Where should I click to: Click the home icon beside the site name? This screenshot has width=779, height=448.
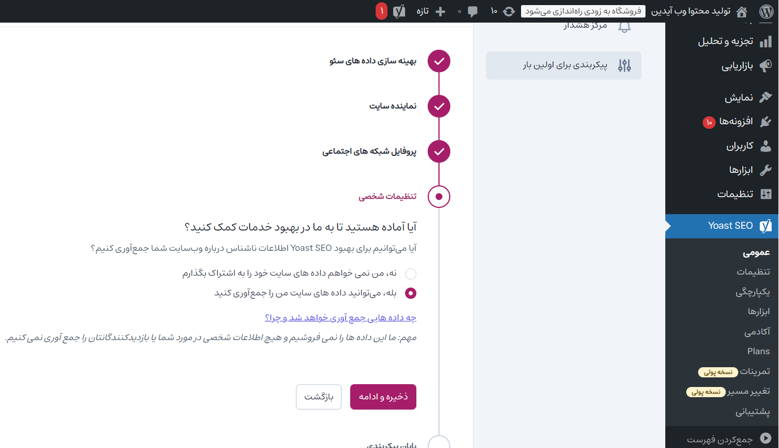742,11
